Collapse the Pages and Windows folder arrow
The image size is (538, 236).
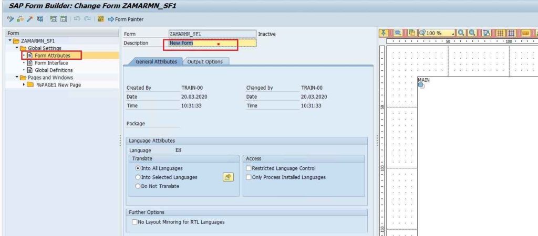click(17, 77)
